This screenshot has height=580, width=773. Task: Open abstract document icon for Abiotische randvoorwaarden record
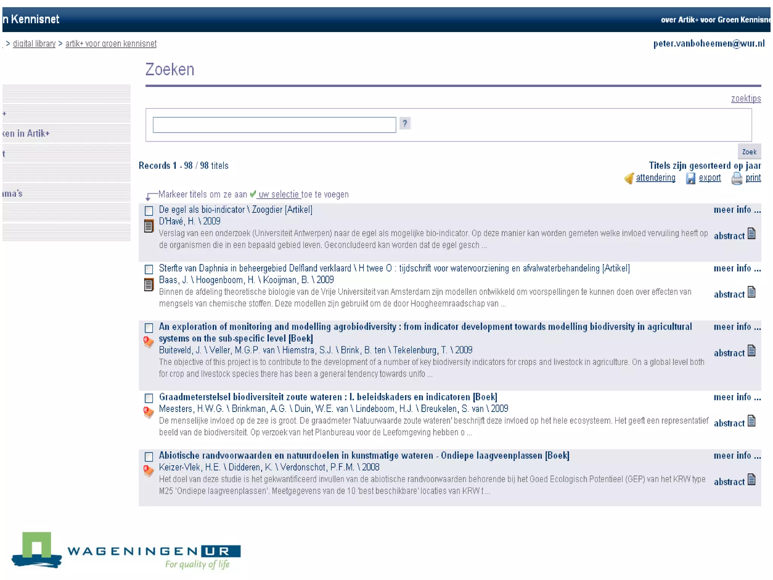751,480
